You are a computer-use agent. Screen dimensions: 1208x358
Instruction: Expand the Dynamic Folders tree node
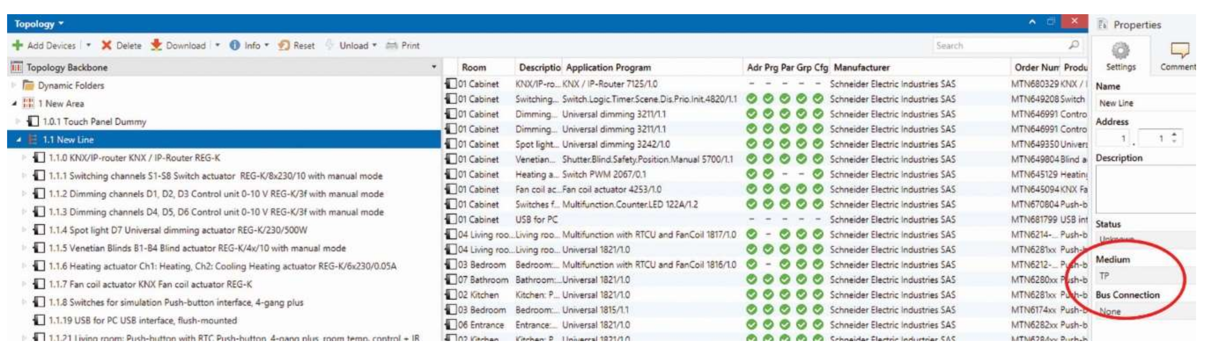click(14, 85)
